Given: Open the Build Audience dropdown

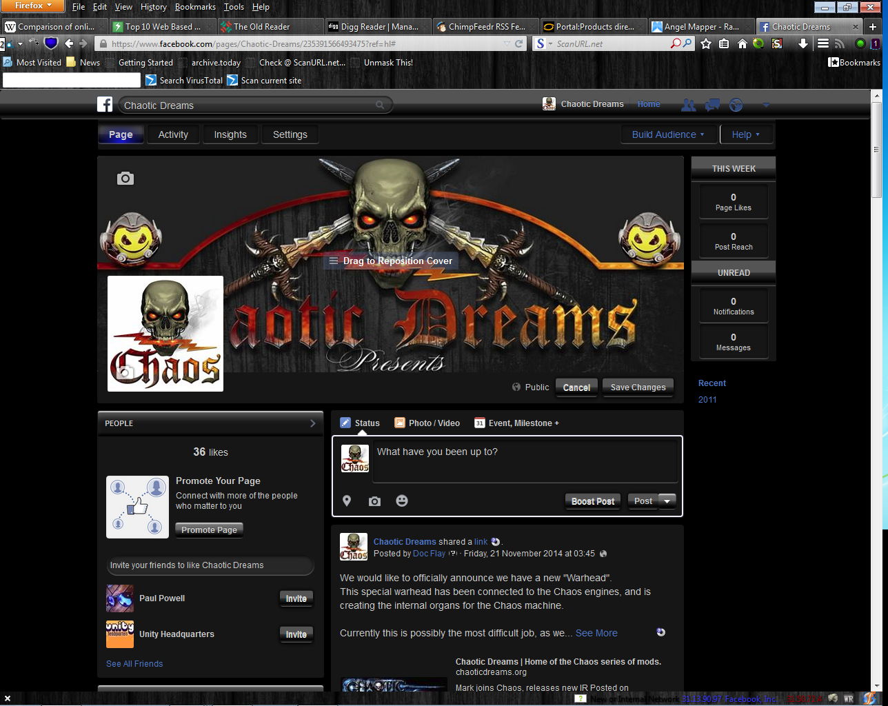Looking at the screenshot, I should point(667,134).
